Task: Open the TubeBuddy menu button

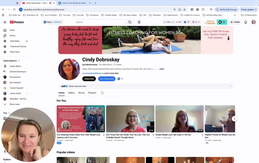Action: 222,22
